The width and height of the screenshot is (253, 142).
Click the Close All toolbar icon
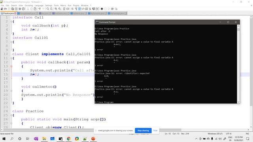[x=20, y=9]
